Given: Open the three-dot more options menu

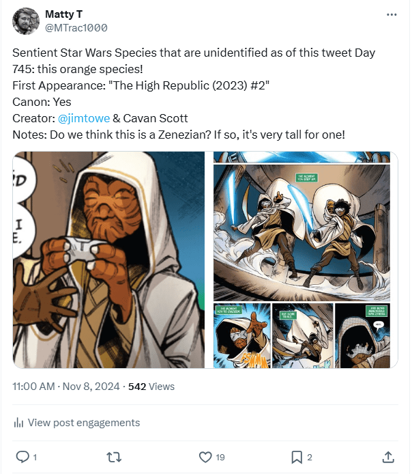Looking at the screenshot, I should coord(391,14).
